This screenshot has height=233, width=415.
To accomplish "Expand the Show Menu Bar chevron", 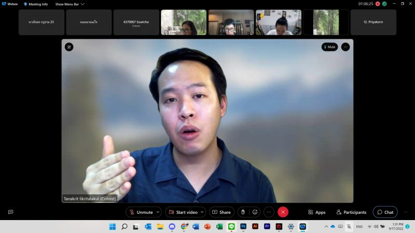I will click(82, 4).
